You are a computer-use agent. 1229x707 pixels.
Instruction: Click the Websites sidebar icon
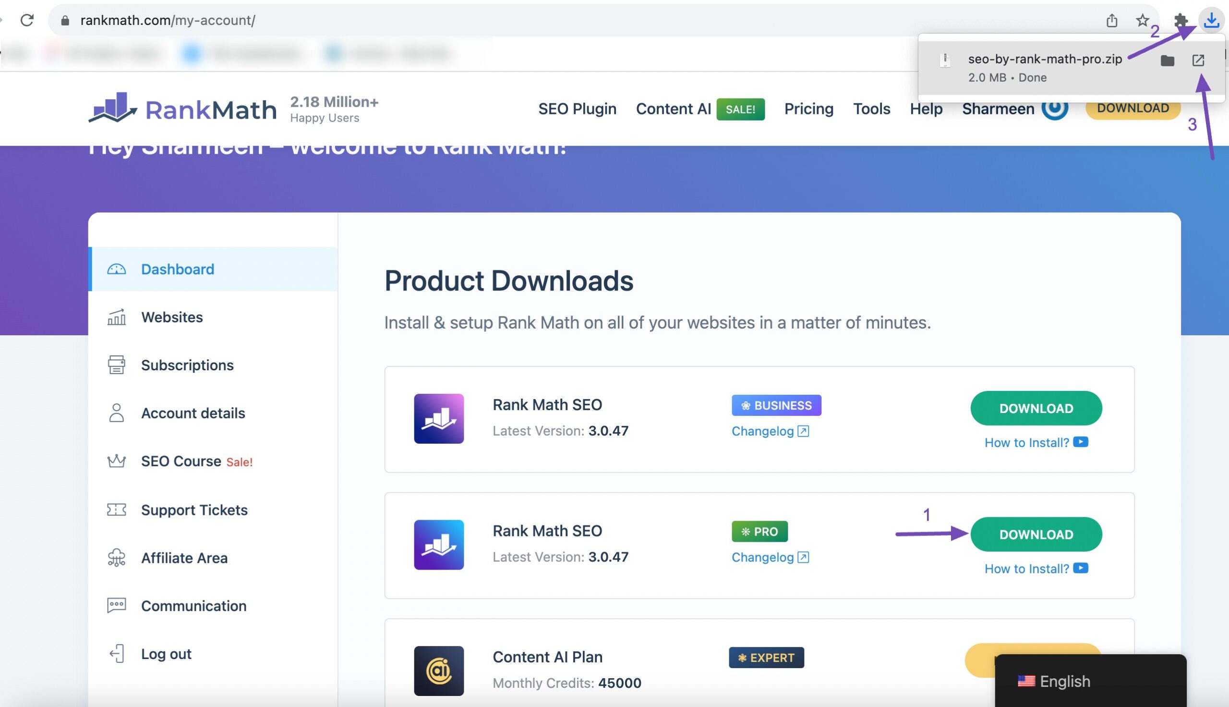coord(116,317)
